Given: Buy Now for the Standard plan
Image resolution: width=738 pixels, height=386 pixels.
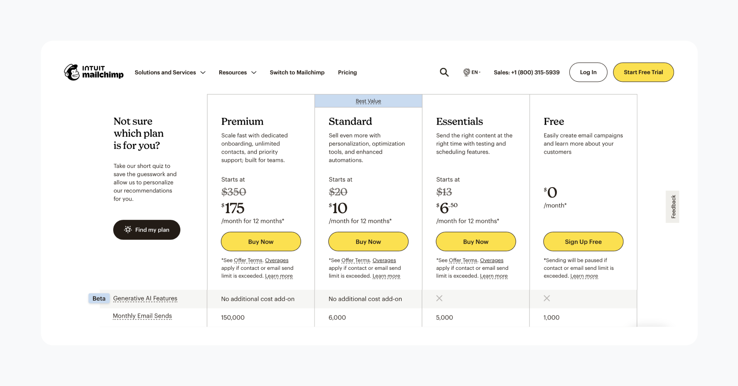Looking at the screenshot, I should 368,241.
